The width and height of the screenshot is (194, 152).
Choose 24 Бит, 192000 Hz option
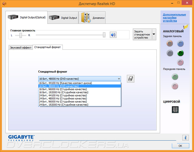pyautogui.click(x=79, y=105)
